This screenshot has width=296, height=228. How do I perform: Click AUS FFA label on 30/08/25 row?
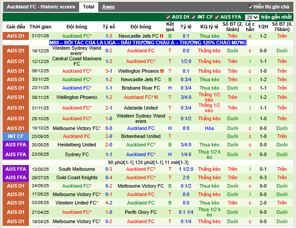(x=16, y=145)
